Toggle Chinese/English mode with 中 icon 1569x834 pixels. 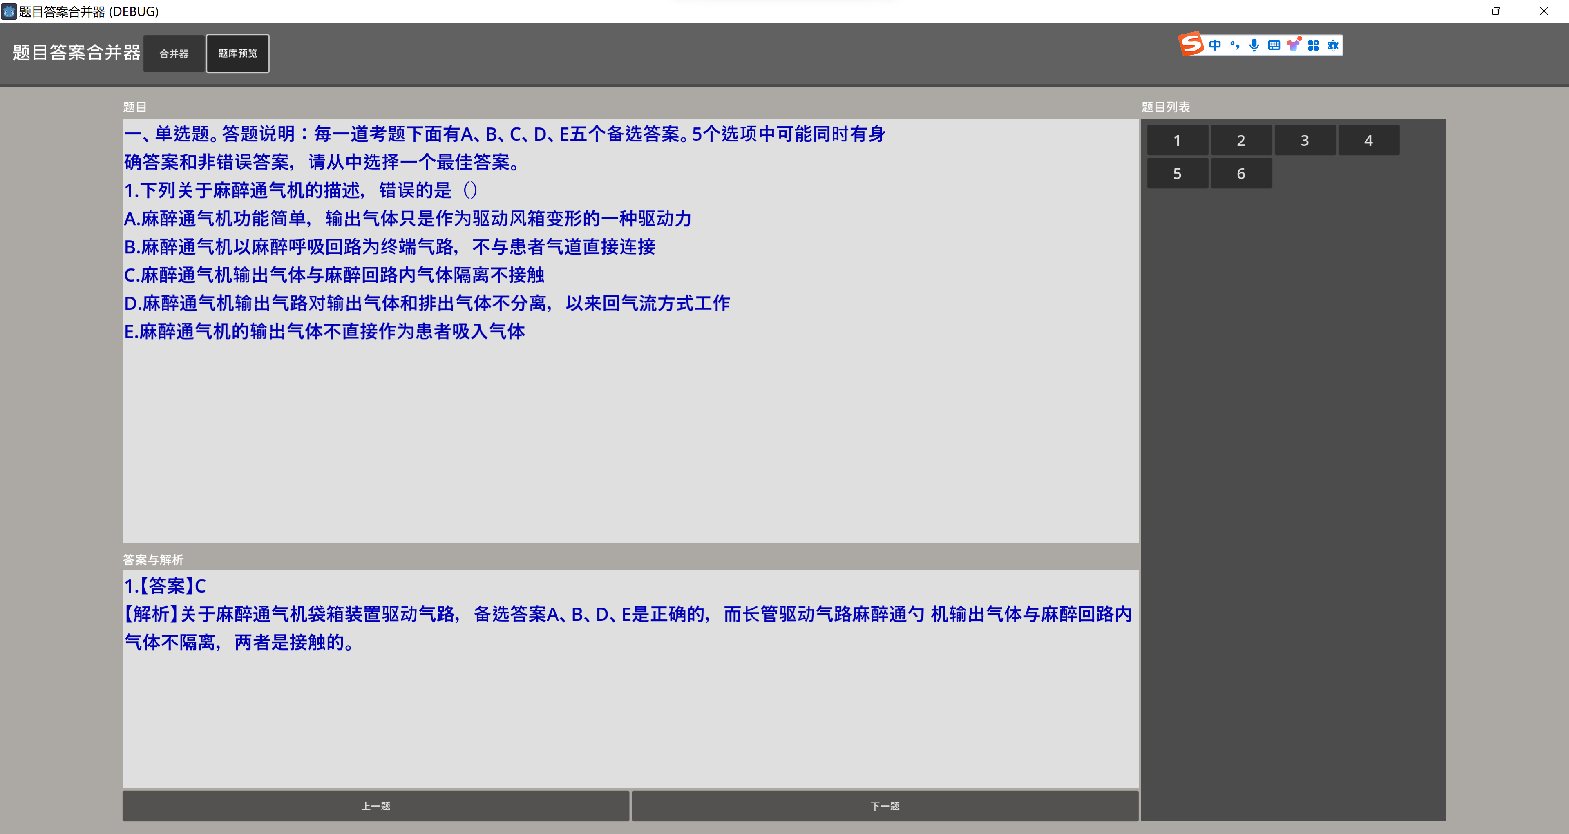click(1215, 45)
